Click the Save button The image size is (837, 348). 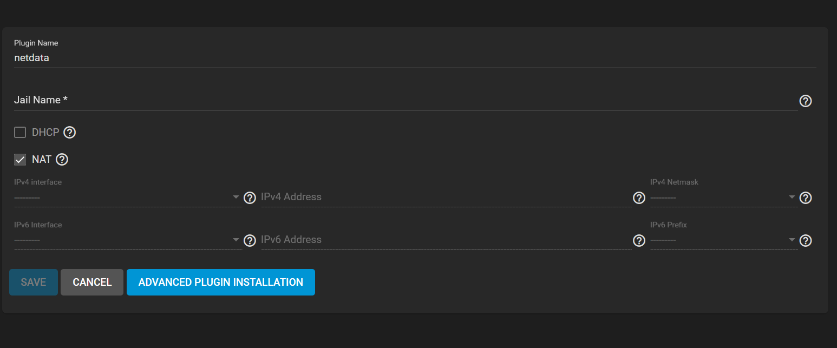pos(34,282)
